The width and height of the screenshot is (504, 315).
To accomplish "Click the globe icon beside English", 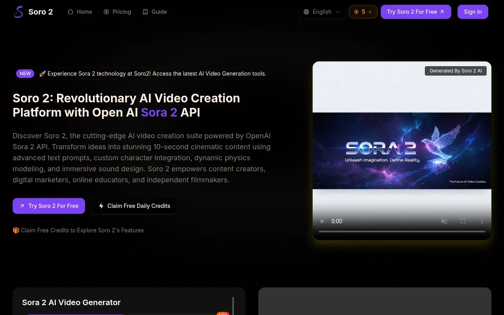I will point(306,12).
